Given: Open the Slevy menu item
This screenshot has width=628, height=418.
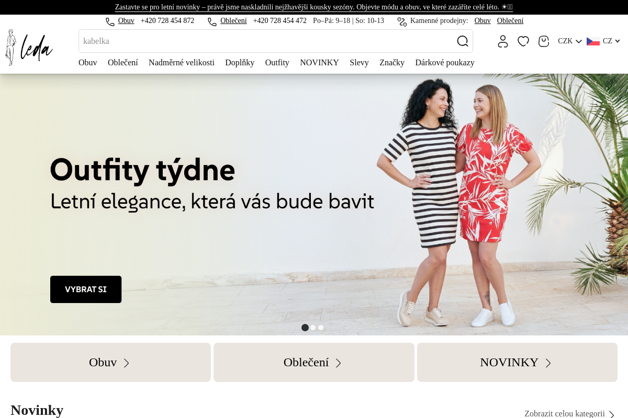Looking at the screenshot, I should click(x=359, y=63).
